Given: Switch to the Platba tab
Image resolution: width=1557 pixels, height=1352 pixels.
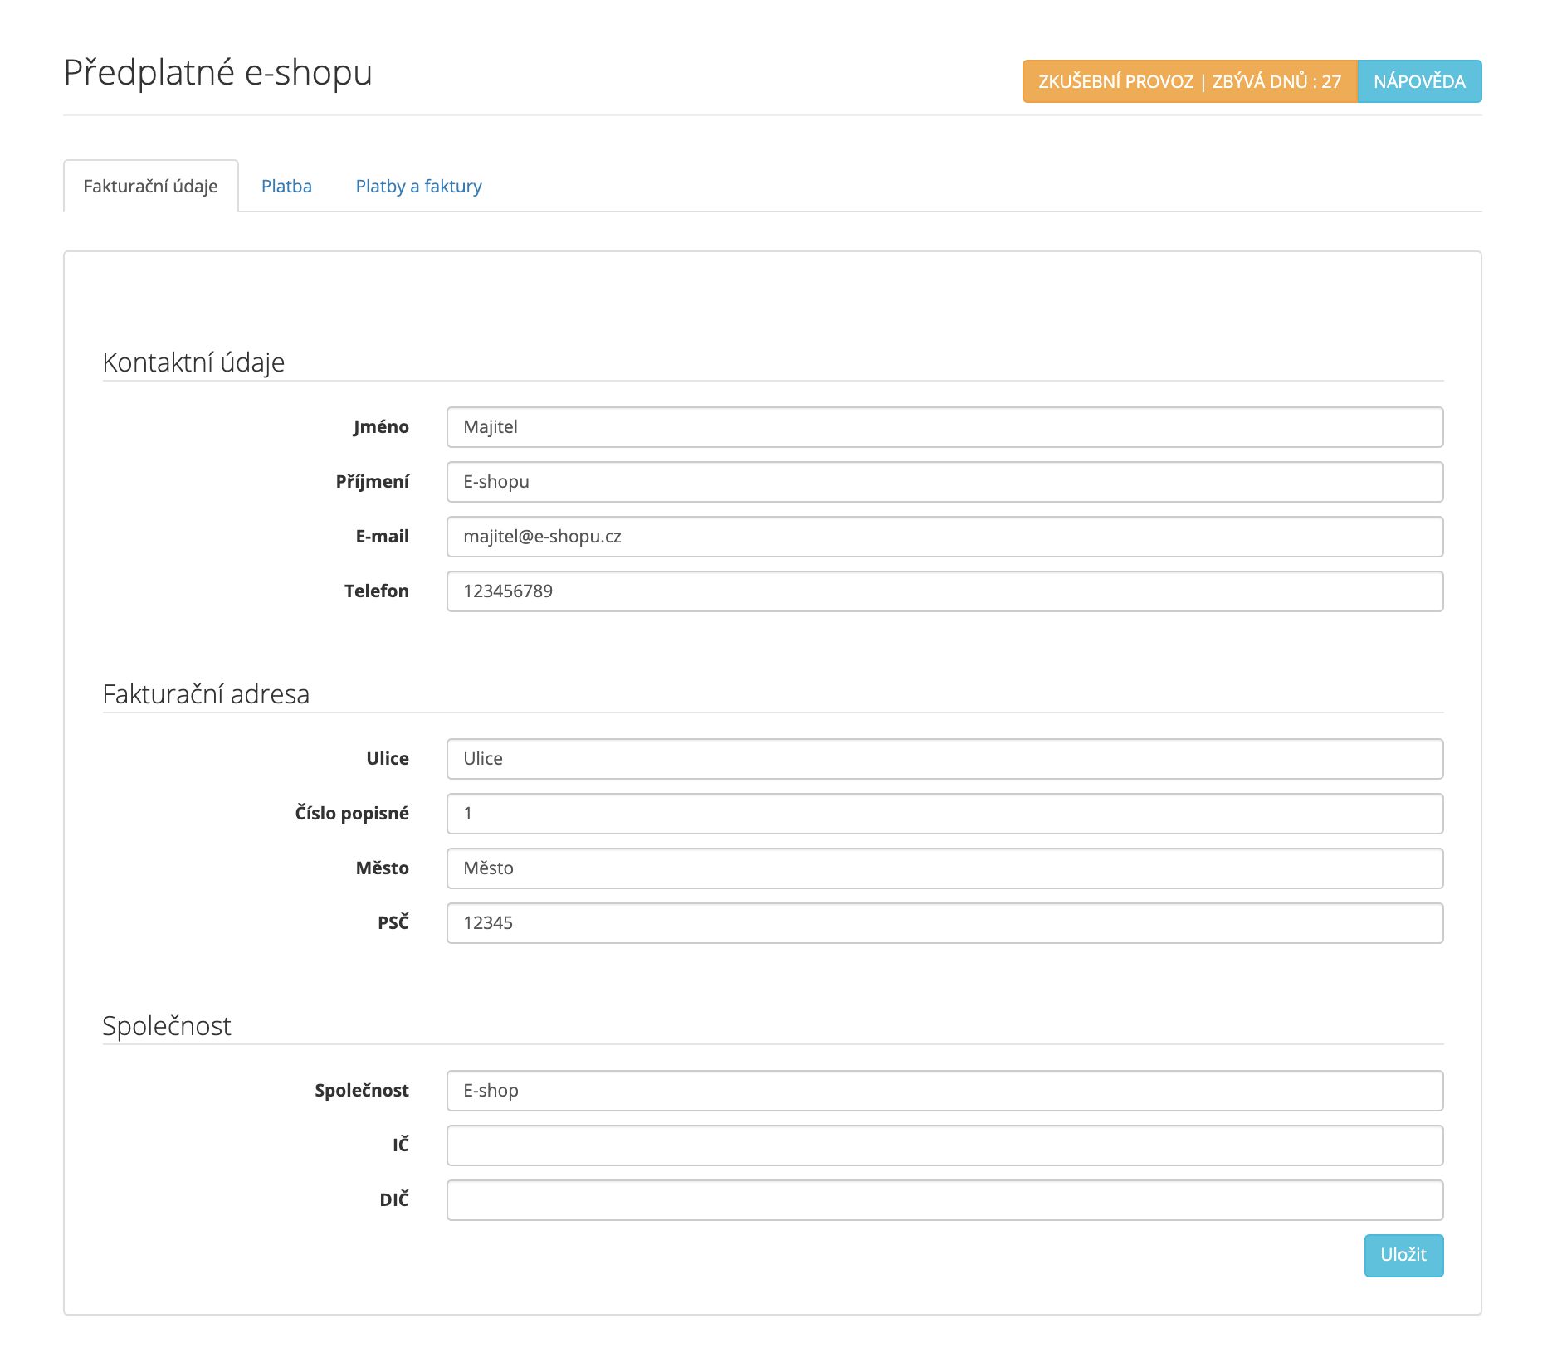Looking at the screenshot, I should pos(286,186).
